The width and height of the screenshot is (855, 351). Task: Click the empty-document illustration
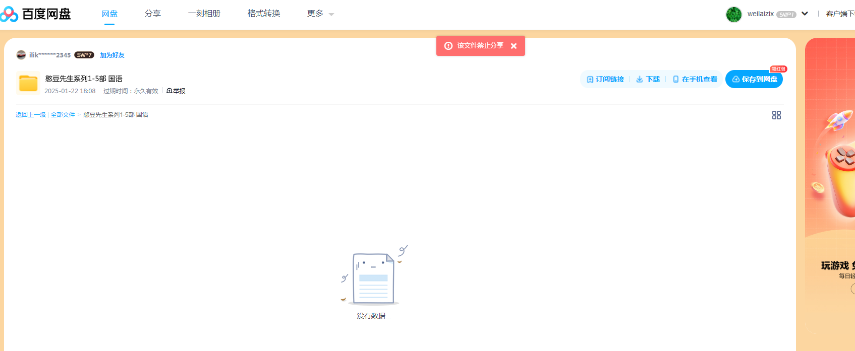pyautogui.click(x=374, y=275)
